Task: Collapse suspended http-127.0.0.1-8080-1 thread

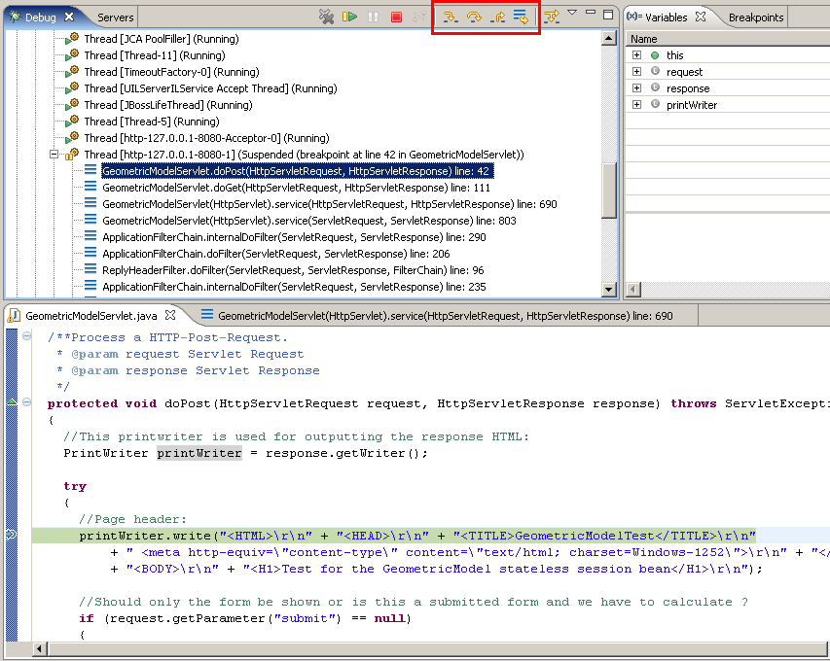Action: coord(54,155)
